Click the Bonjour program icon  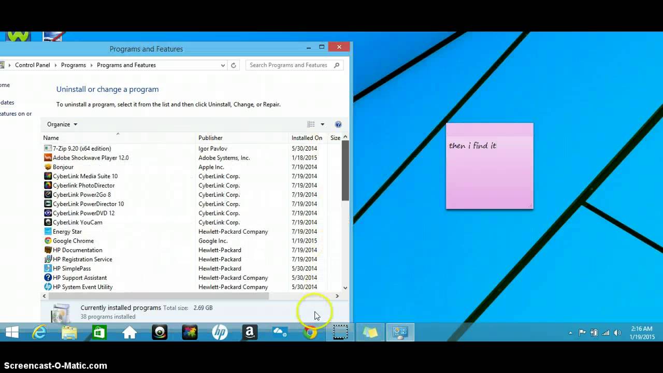tap(48, 167)
